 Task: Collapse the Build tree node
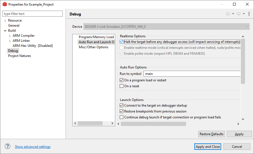coord(5,31)
